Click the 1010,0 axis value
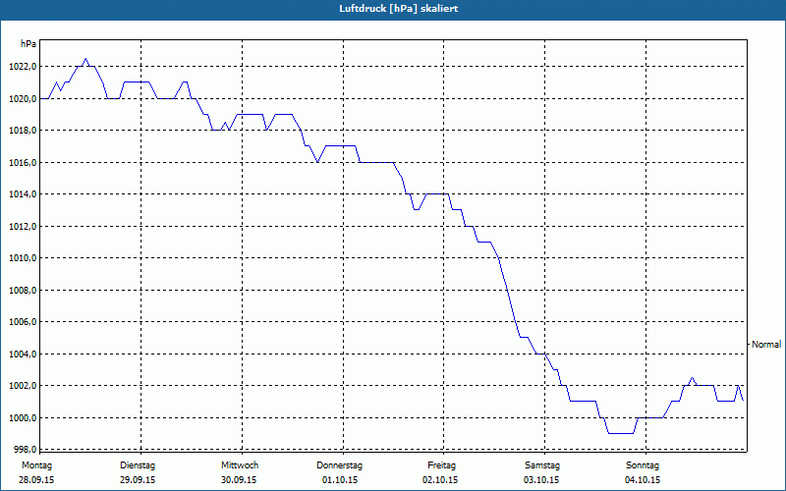This screenshot has width=786, height=491. [23, 258]
